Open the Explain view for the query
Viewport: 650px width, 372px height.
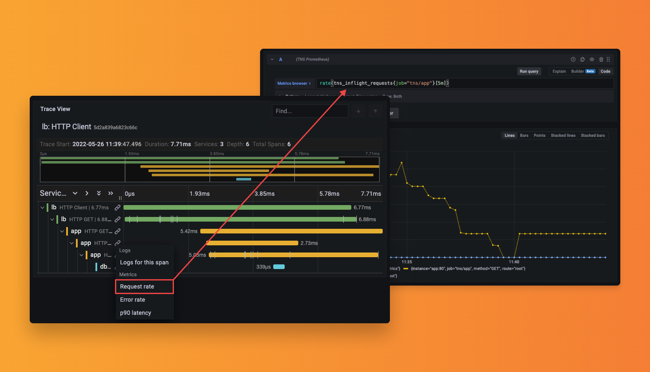559,71
